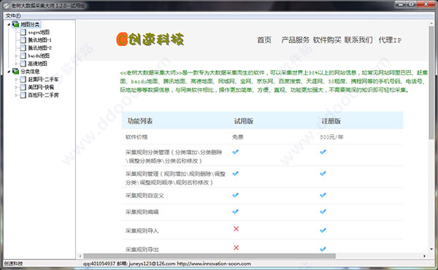Expand the 高德地图 tree node
This screenshot has width=438, height=270.
coord(16,63)
